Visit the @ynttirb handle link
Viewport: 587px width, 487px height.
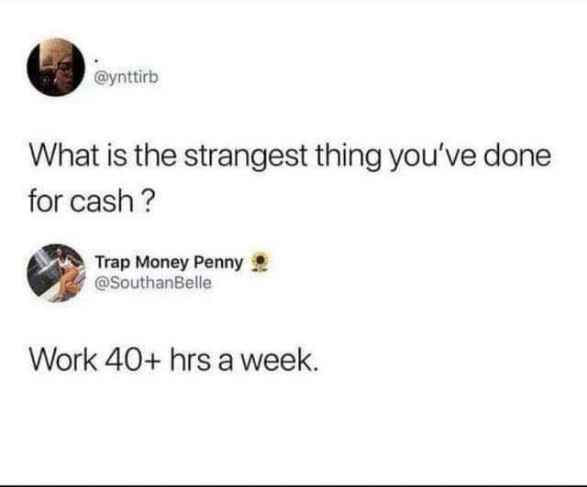127,78
